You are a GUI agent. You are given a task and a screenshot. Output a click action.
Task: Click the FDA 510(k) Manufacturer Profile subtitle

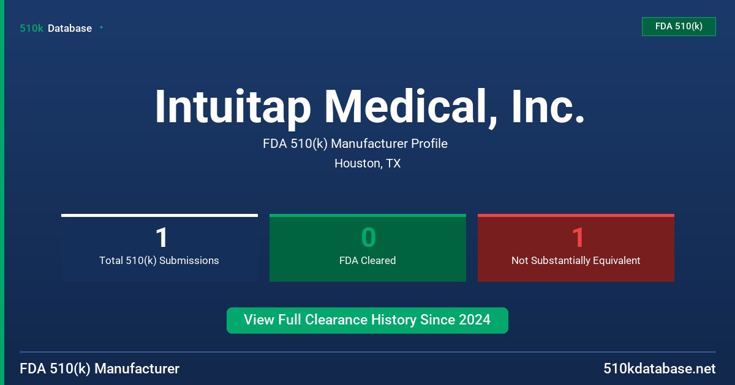[x=355, y=144]
